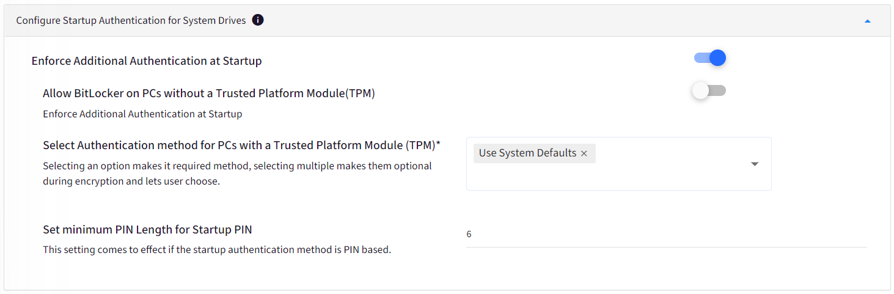The image size is (894, 294).
Task: Focus the minimum PIN length input field
Action: (666, 235)
